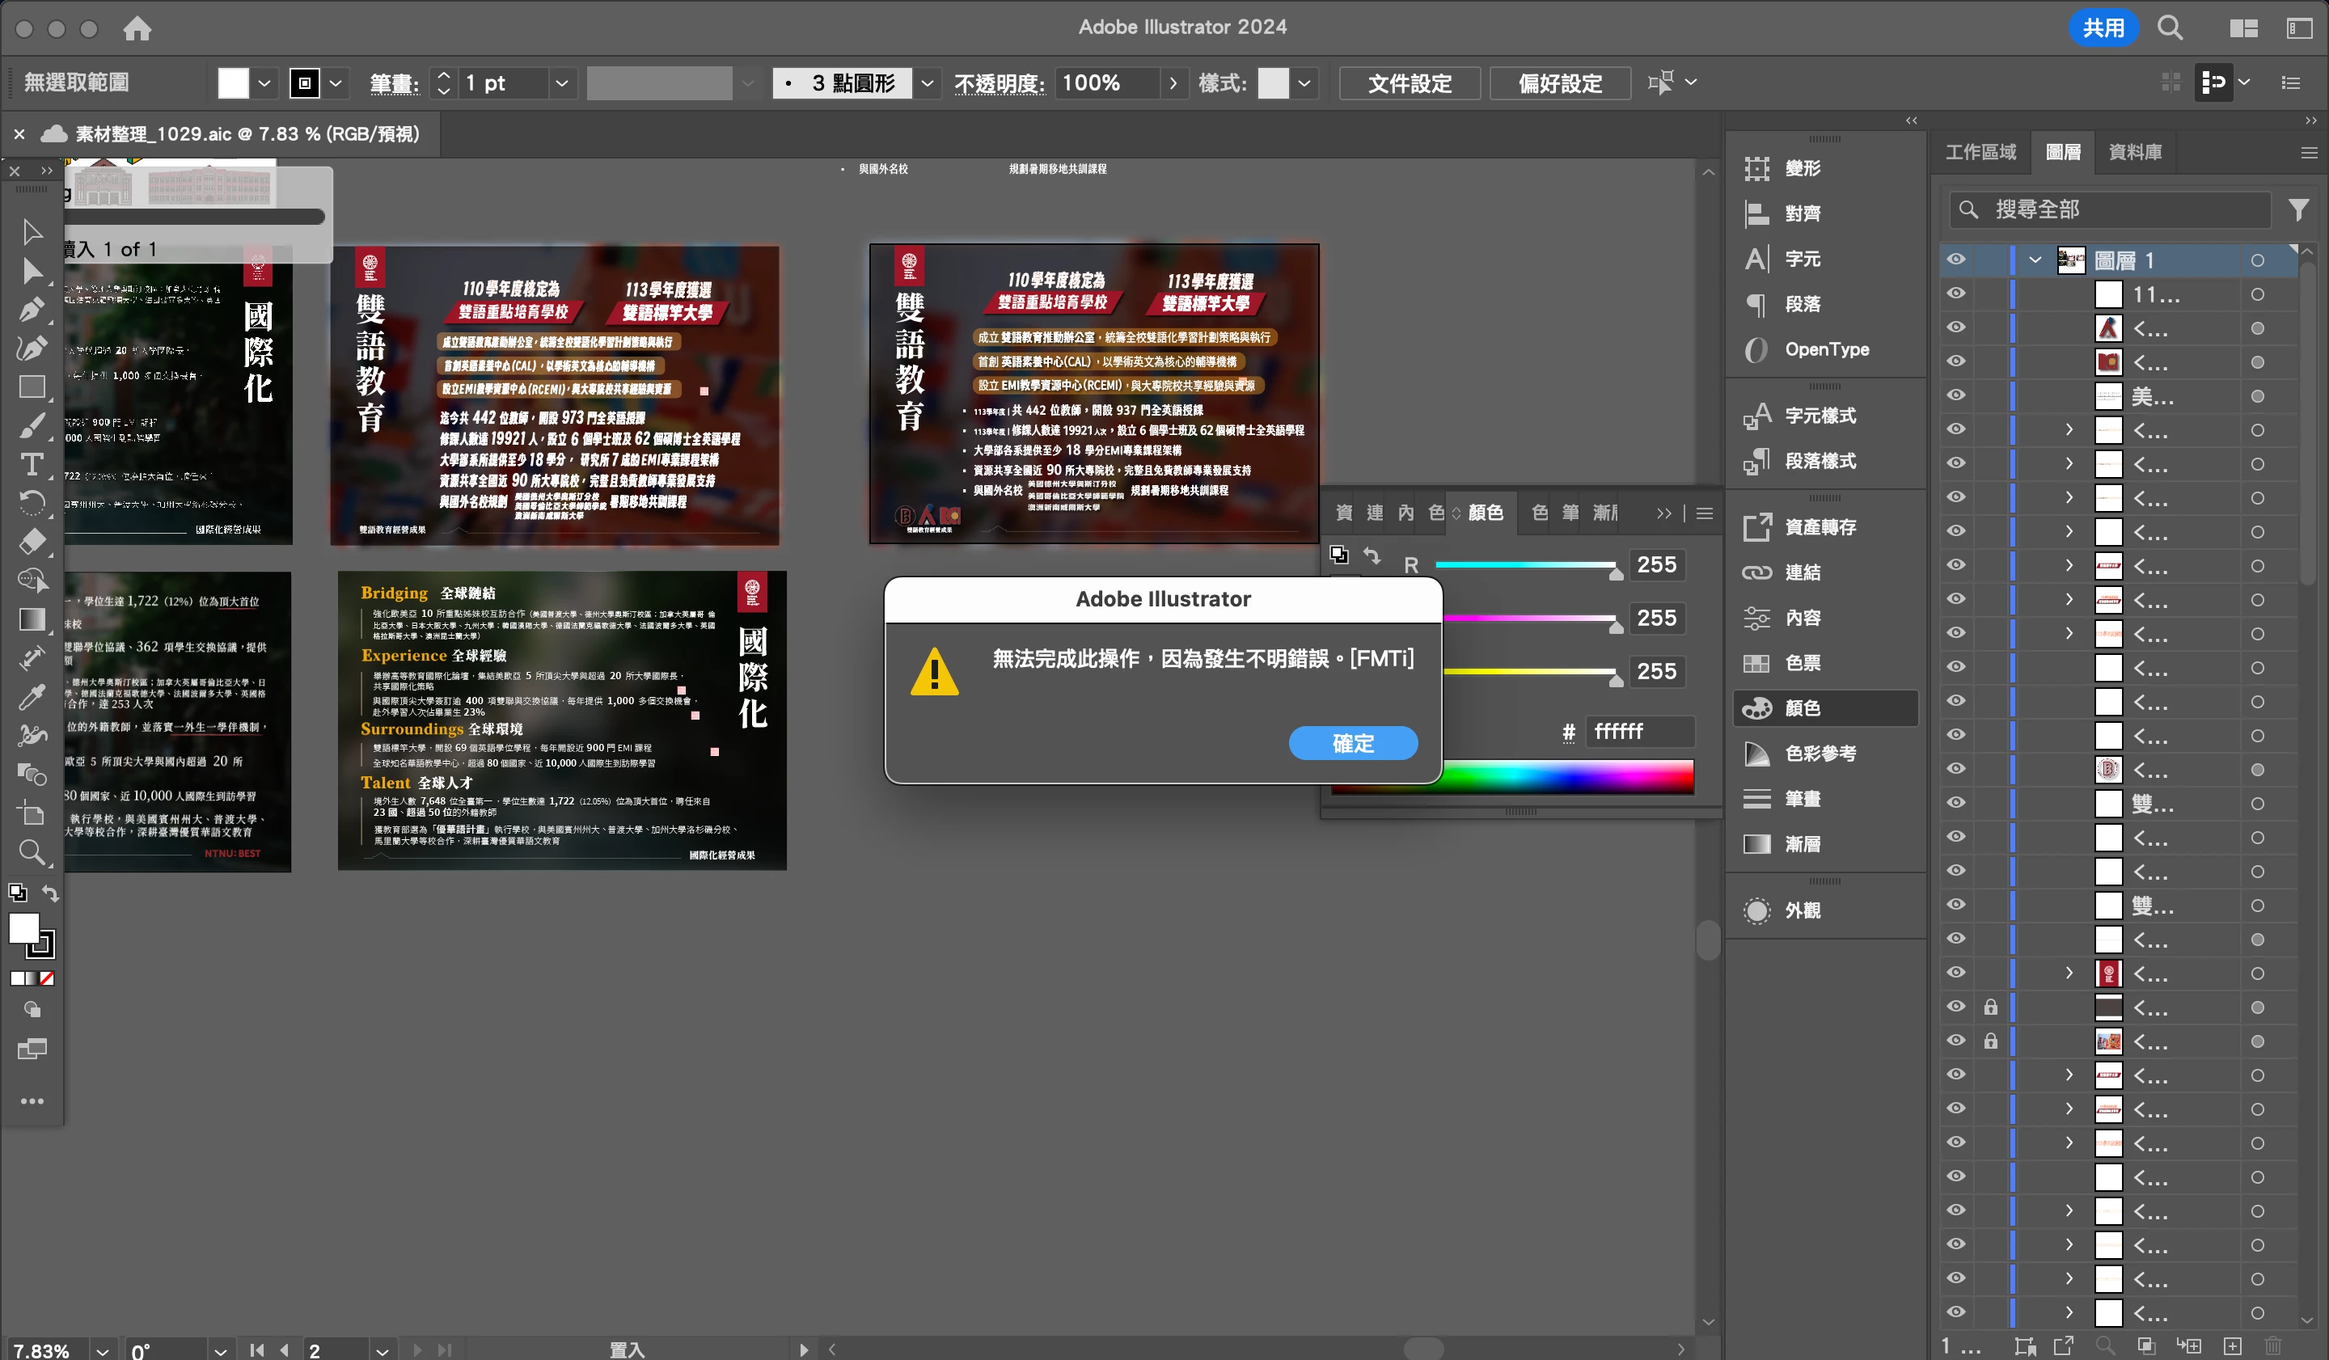Open the 資產轉存 (Asset Export) panel
The width and height of the screenshot is (2329, 1360).
[x=1819, y=527]
